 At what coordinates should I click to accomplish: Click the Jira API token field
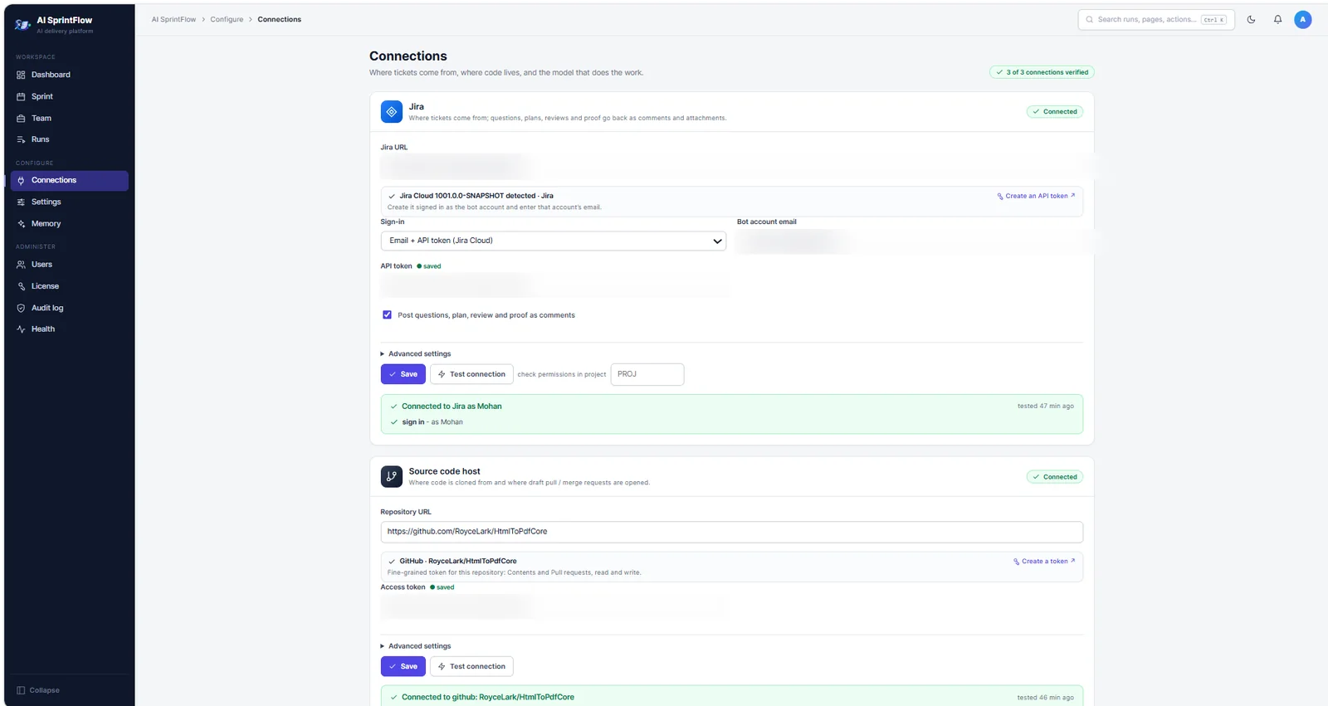tap(554, 286)
